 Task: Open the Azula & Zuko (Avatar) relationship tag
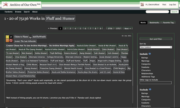tap(86, 46)
